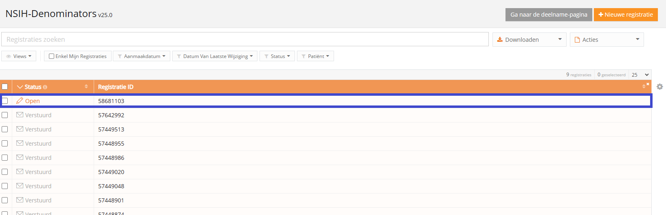Open the Aanmaakdatum filter menu
Viewport: 666px width, 215px height.
(141, 56)
